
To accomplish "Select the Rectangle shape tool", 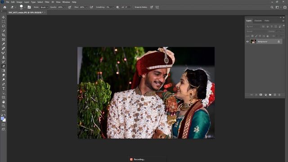I will (3, 97).
